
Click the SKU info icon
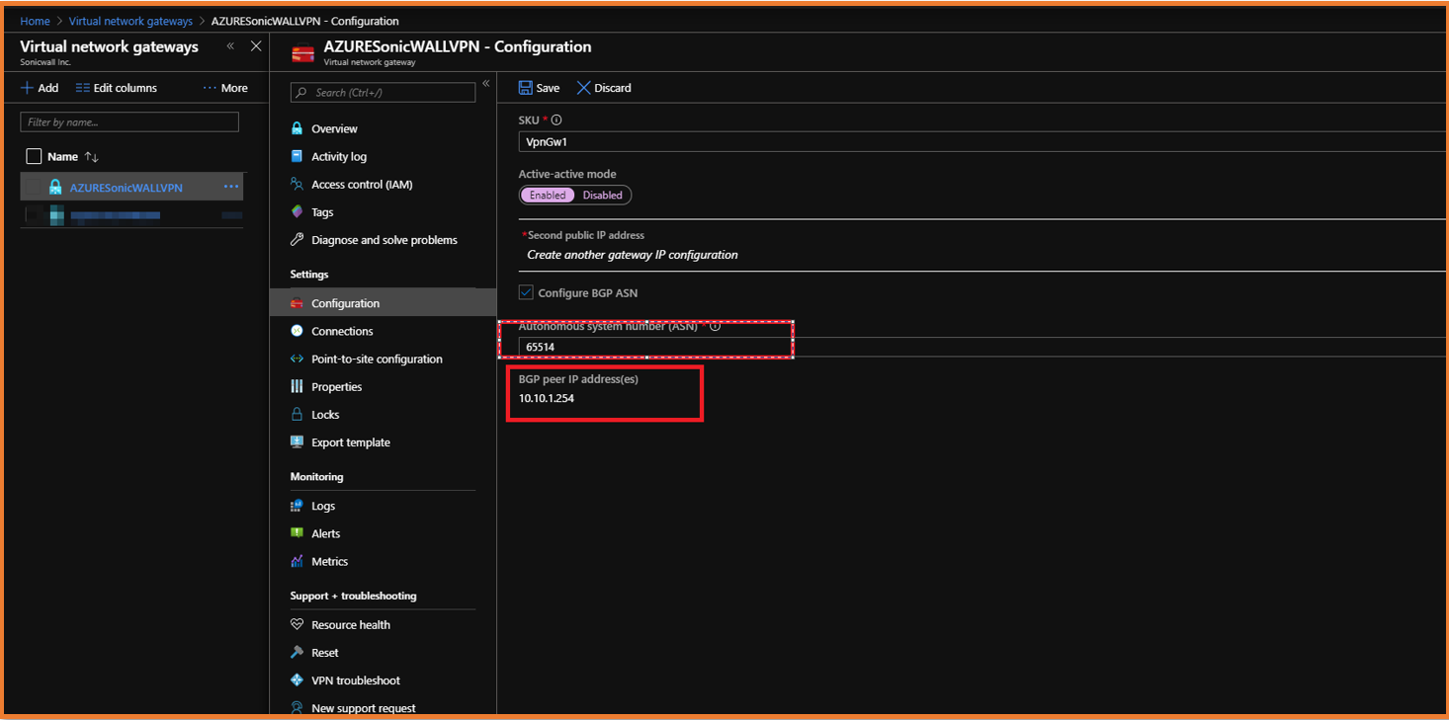[x=556, y=120]
